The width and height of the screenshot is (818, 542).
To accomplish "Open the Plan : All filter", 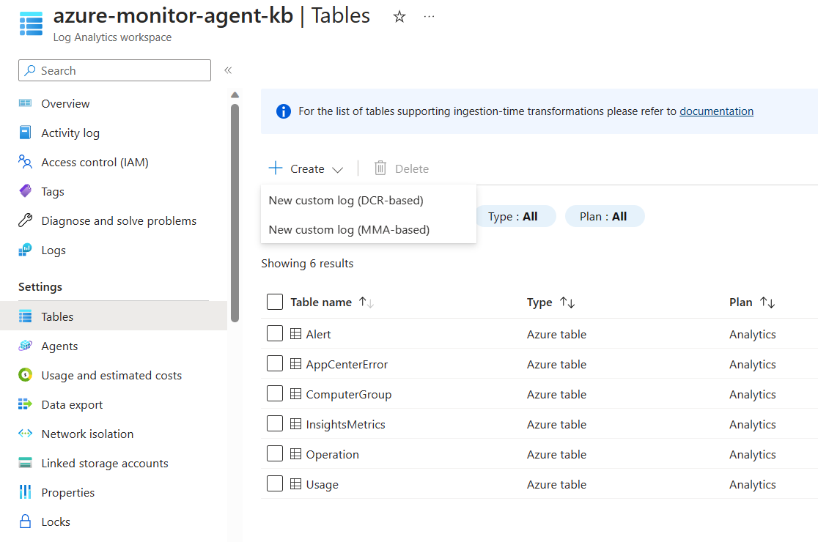I will pyautogui.click(x=604, y=216).
